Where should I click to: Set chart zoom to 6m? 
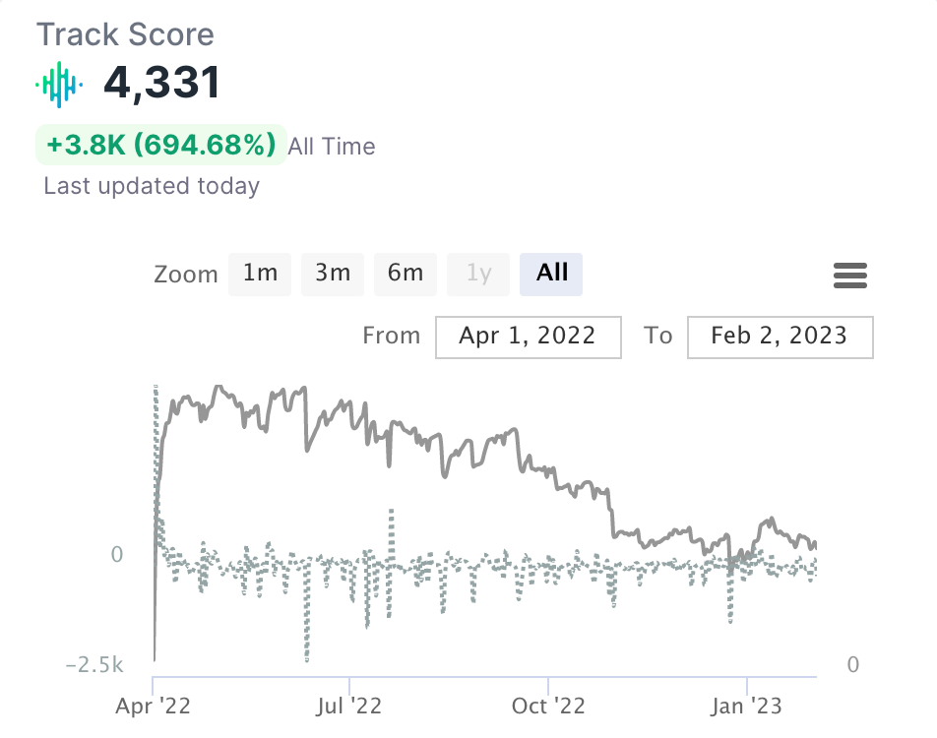click(406, 274)
